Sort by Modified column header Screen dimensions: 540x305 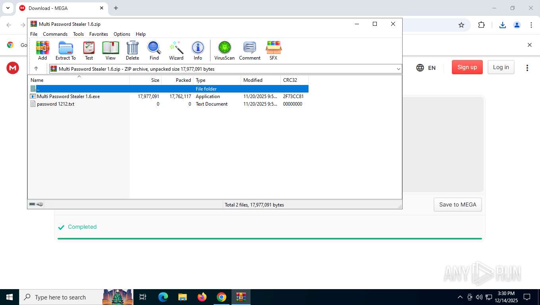point(261,80)
